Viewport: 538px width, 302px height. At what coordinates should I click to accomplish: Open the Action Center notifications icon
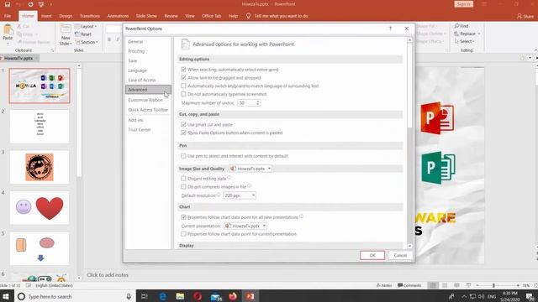[530, 296]
